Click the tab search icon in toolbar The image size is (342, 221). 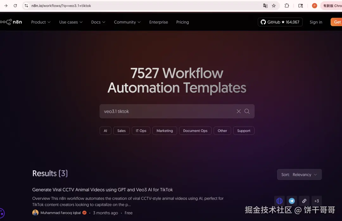coord(301,6)
